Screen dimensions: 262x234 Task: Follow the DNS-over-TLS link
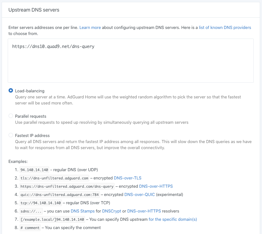(128, 178)
